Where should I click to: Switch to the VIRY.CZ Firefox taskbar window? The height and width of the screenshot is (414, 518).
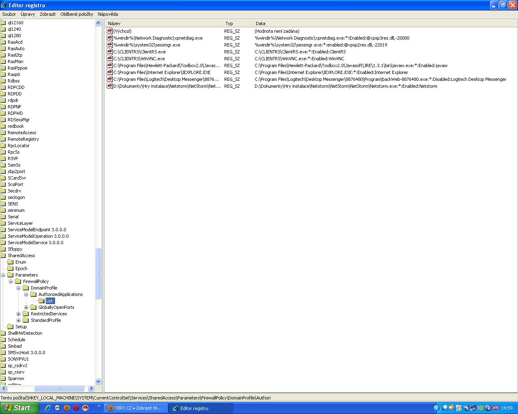(136, 408)
